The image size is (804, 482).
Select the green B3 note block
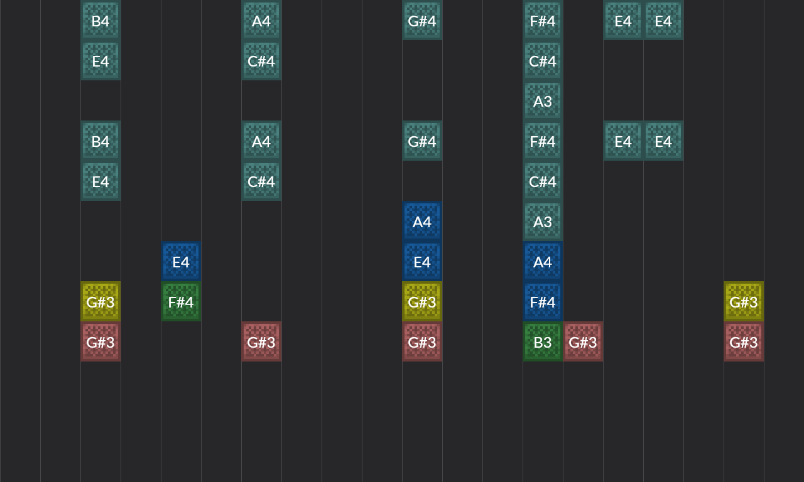coord(543,342)
